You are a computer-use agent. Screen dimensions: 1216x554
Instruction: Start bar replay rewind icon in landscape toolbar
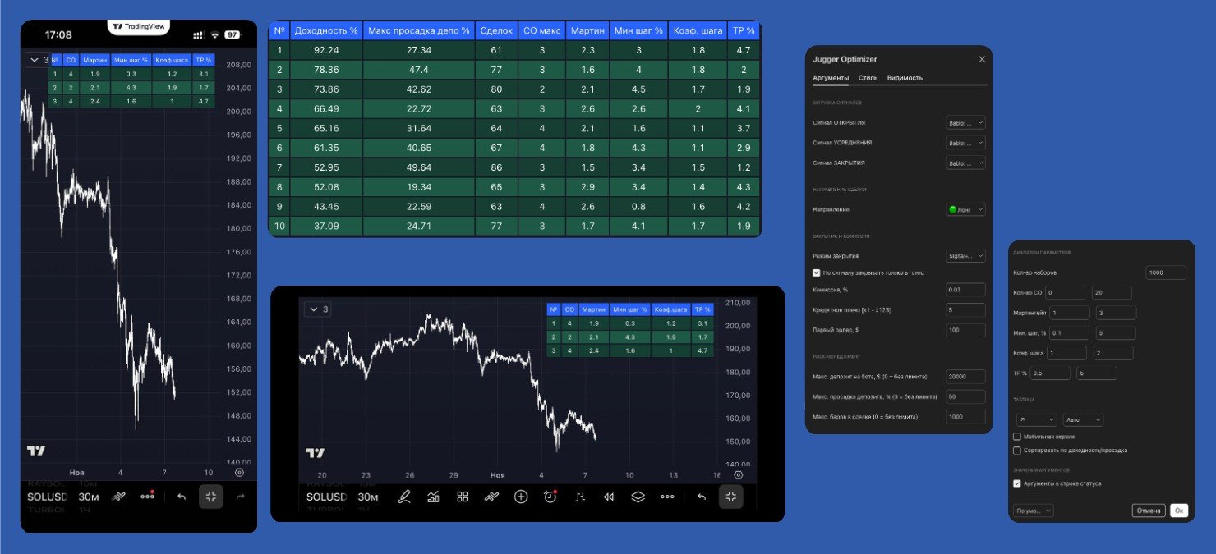coord(609,497)
